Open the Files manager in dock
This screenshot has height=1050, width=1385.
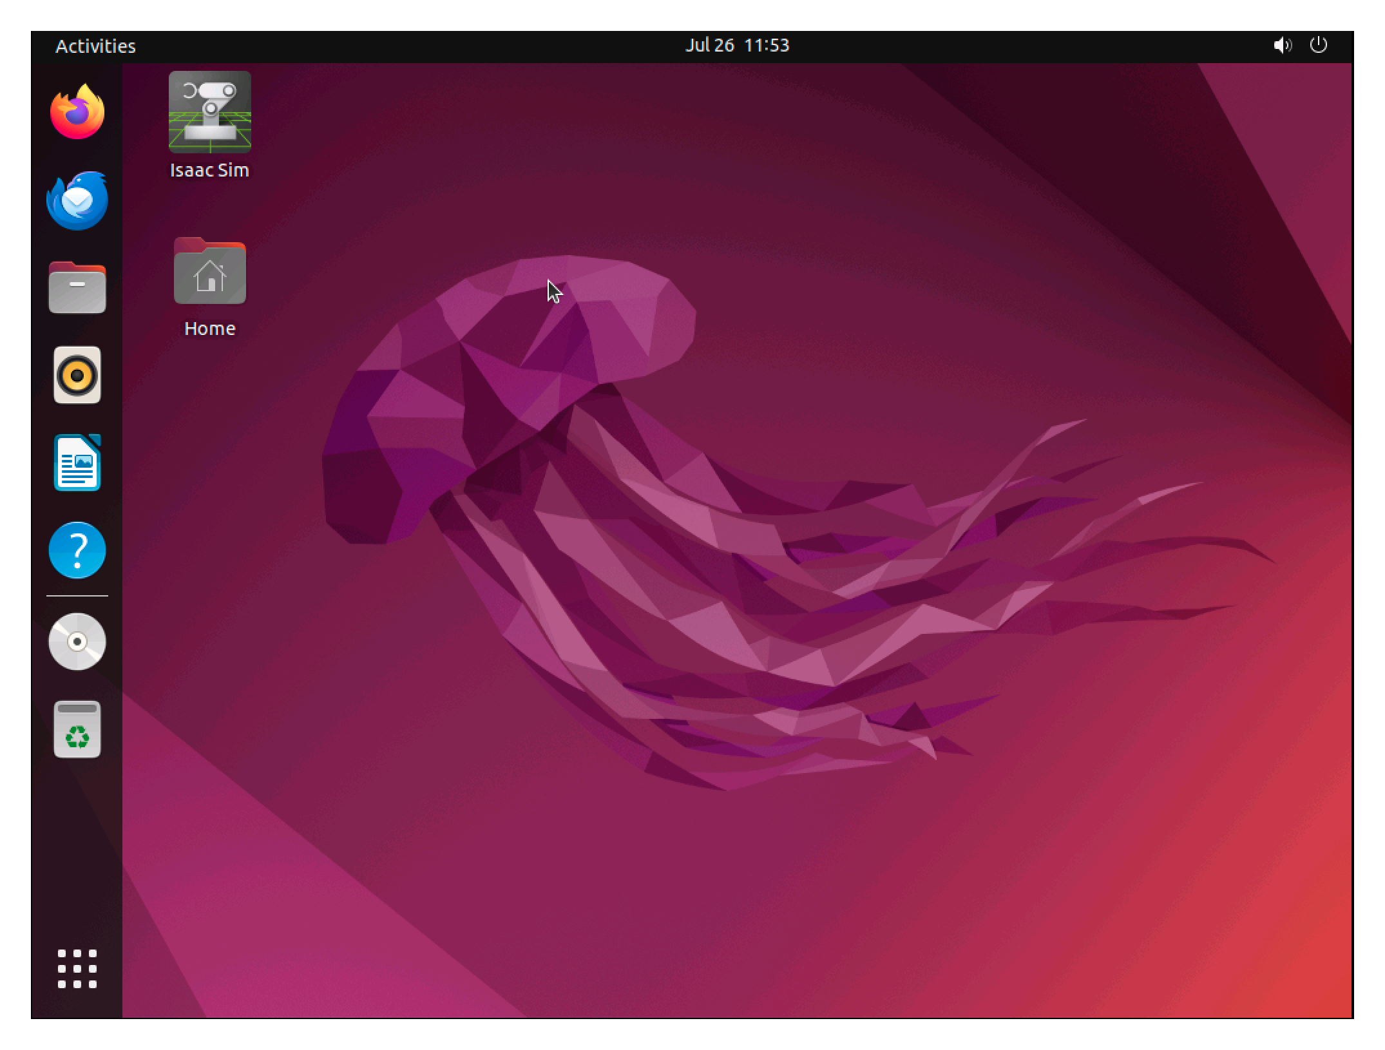tap(77, 287)
